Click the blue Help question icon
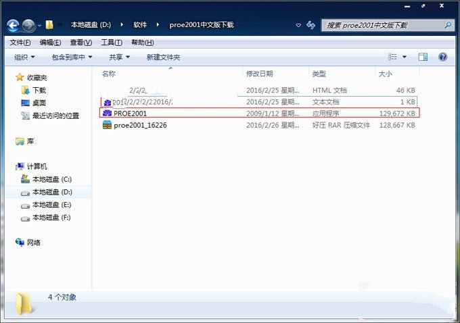460x323 pixels. 442,57
